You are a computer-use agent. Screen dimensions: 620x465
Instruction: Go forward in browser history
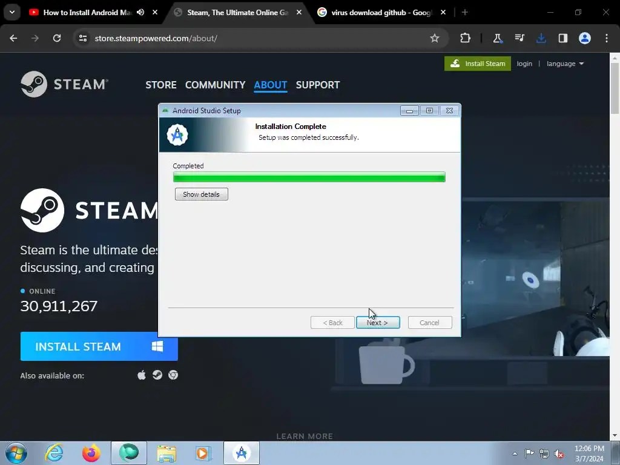point(35,38)
